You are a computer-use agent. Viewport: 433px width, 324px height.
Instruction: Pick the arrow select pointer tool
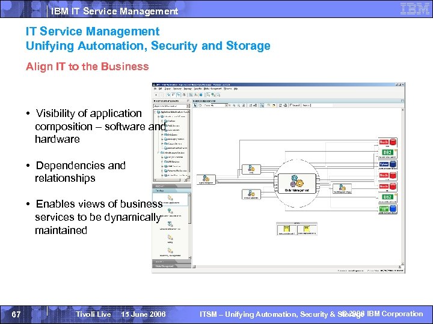[195, 105]
